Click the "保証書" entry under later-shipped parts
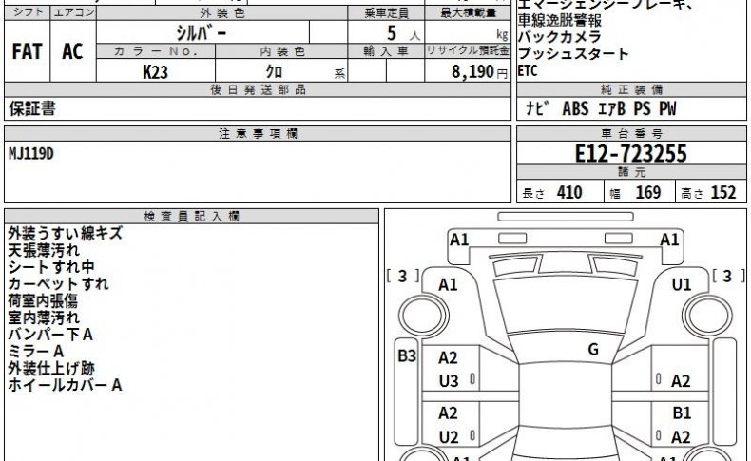 click(x=32, y=108)
